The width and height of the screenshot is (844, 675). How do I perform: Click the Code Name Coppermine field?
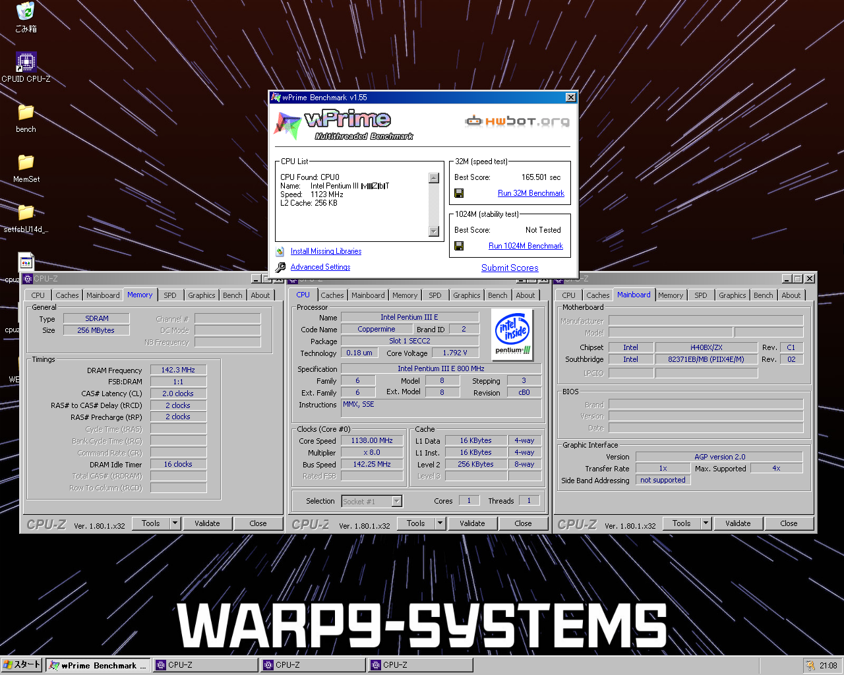377,329
